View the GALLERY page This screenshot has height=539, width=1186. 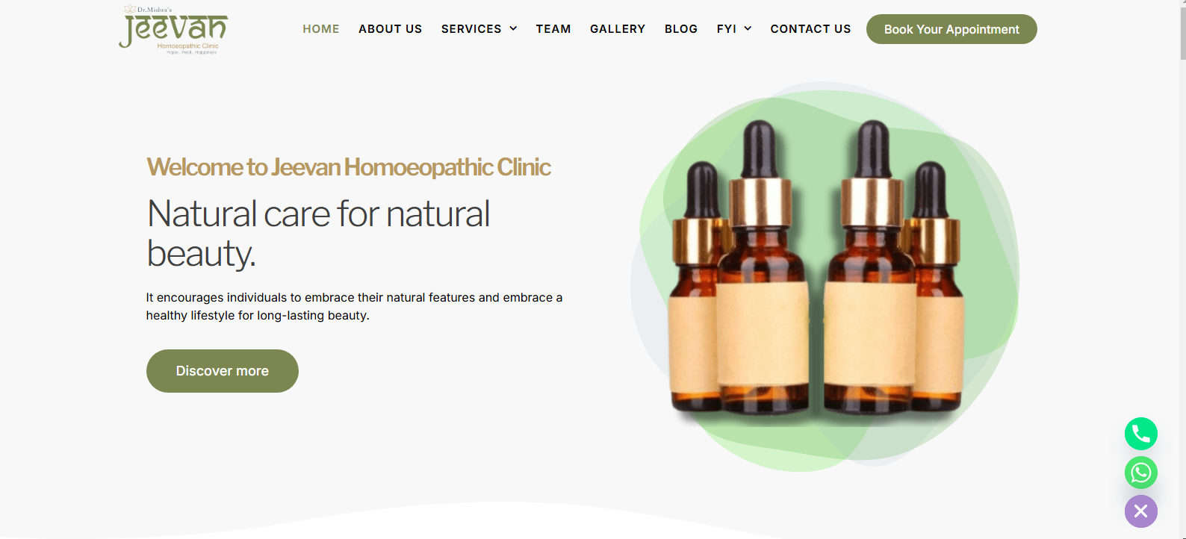(618, 29)
